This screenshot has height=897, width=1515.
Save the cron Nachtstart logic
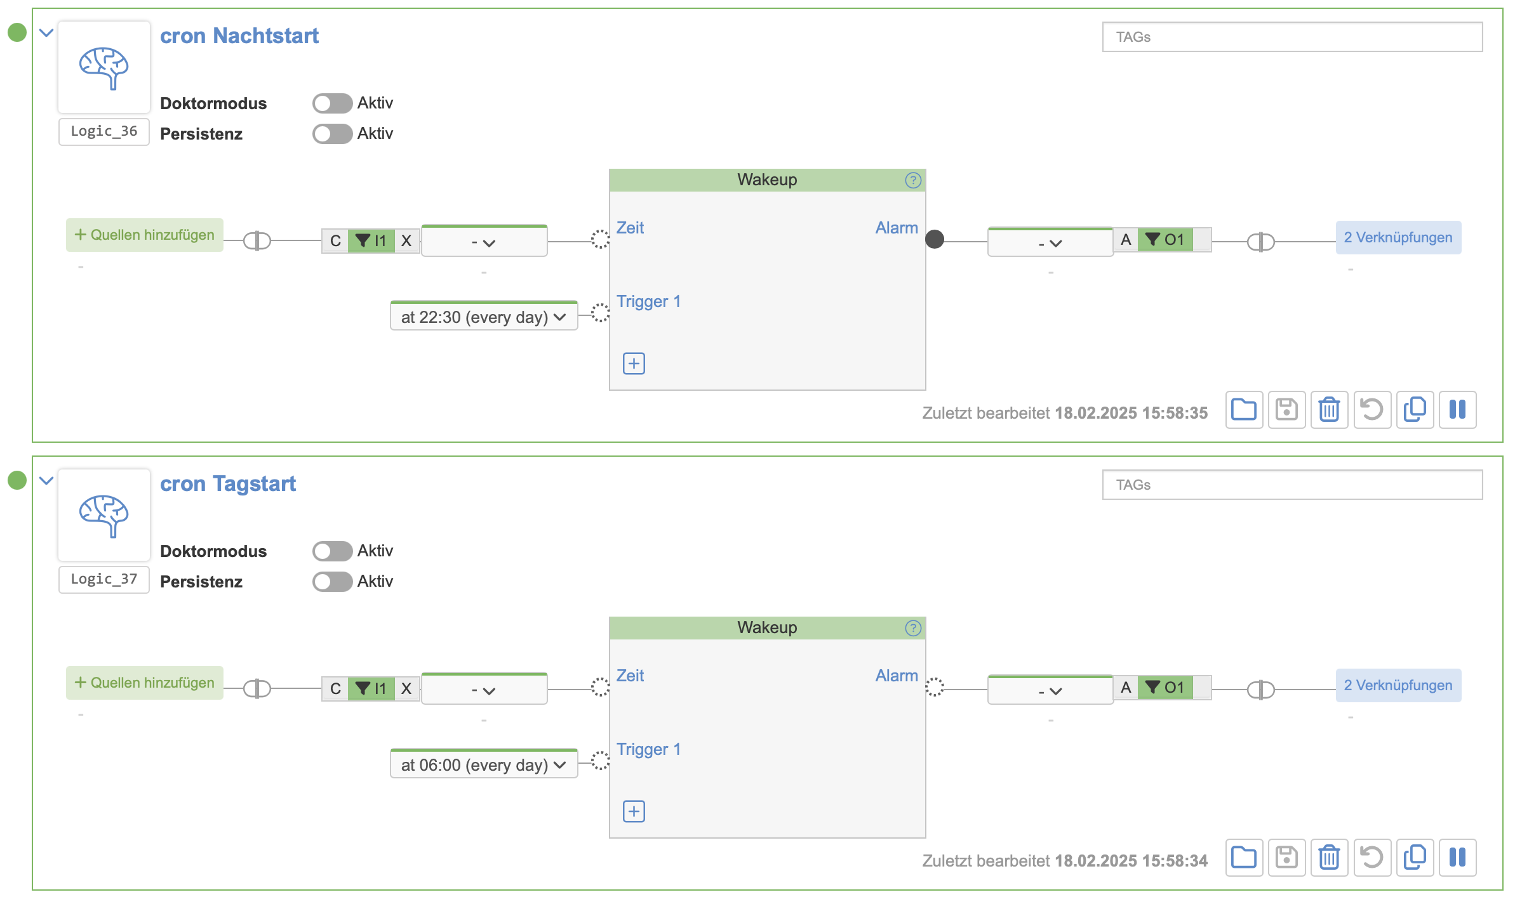pos(1286,410)
